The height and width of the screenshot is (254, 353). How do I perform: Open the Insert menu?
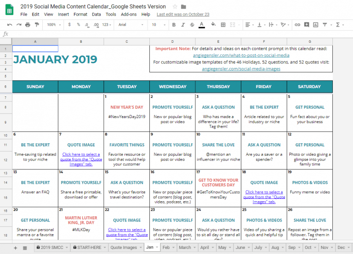point(63,14)
